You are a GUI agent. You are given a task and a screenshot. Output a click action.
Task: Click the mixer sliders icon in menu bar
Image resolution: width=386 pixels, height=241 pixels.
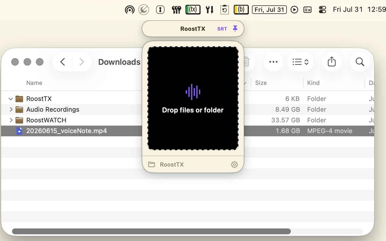(176, 10)
